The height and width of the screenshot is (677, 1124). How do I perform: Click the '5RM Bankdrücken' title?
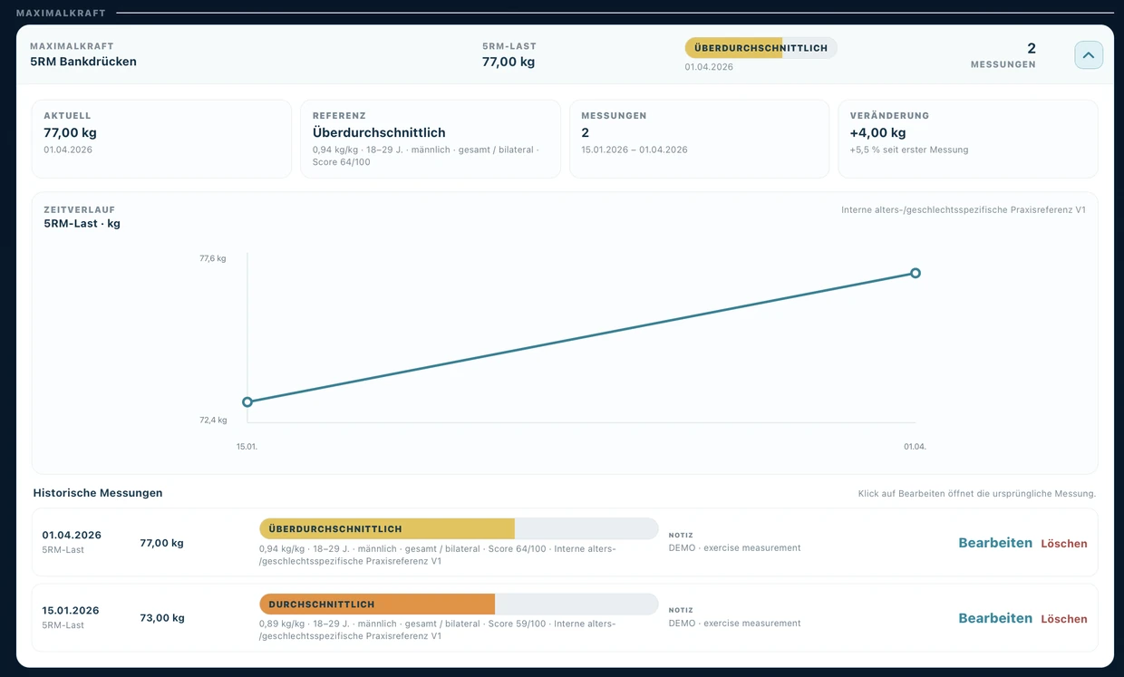coord(83,62)
